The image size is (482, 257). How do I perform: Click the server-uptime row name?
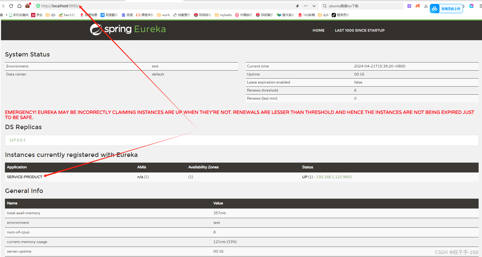tap(19, 251)
